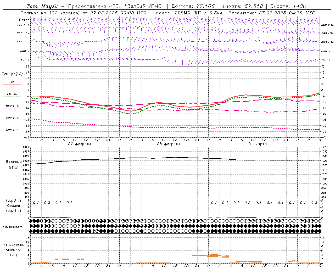Click the 10 м wind level label
The height and width of the screenshot is (268, 335).
(x=25, y=60)
